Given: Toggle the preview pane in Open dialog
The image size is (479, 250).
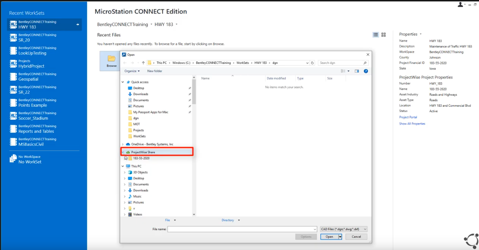Looking at the screenshot, I should pos(357,71).
